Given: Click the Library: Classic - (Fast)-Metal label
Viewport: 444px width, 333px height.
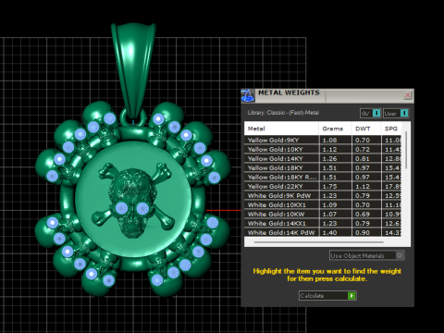Looking at the screenshot, I should pyautogui.click(x=283, y=113).
